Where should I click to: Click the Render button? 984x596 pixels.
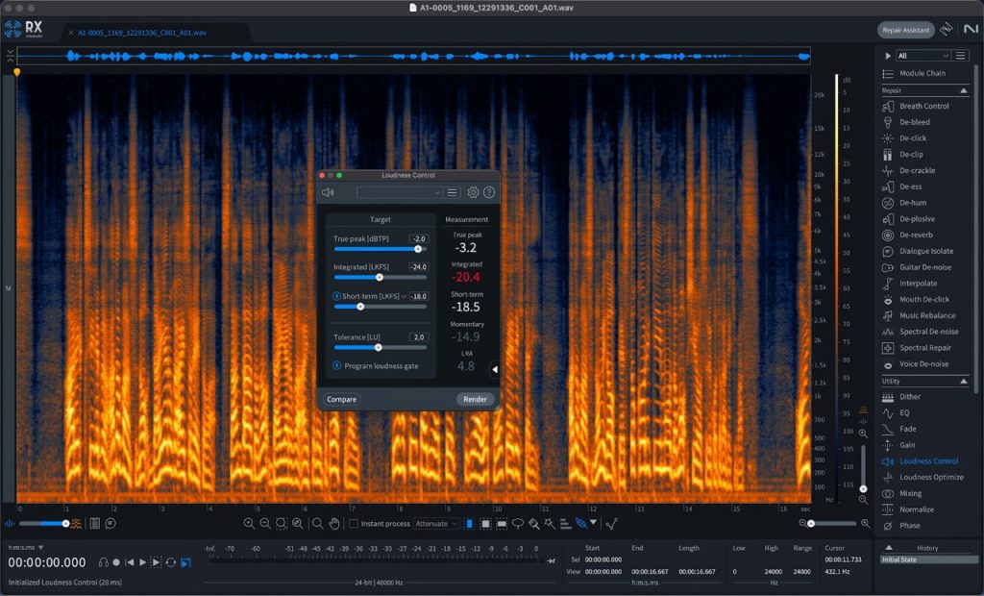point(475,399)
